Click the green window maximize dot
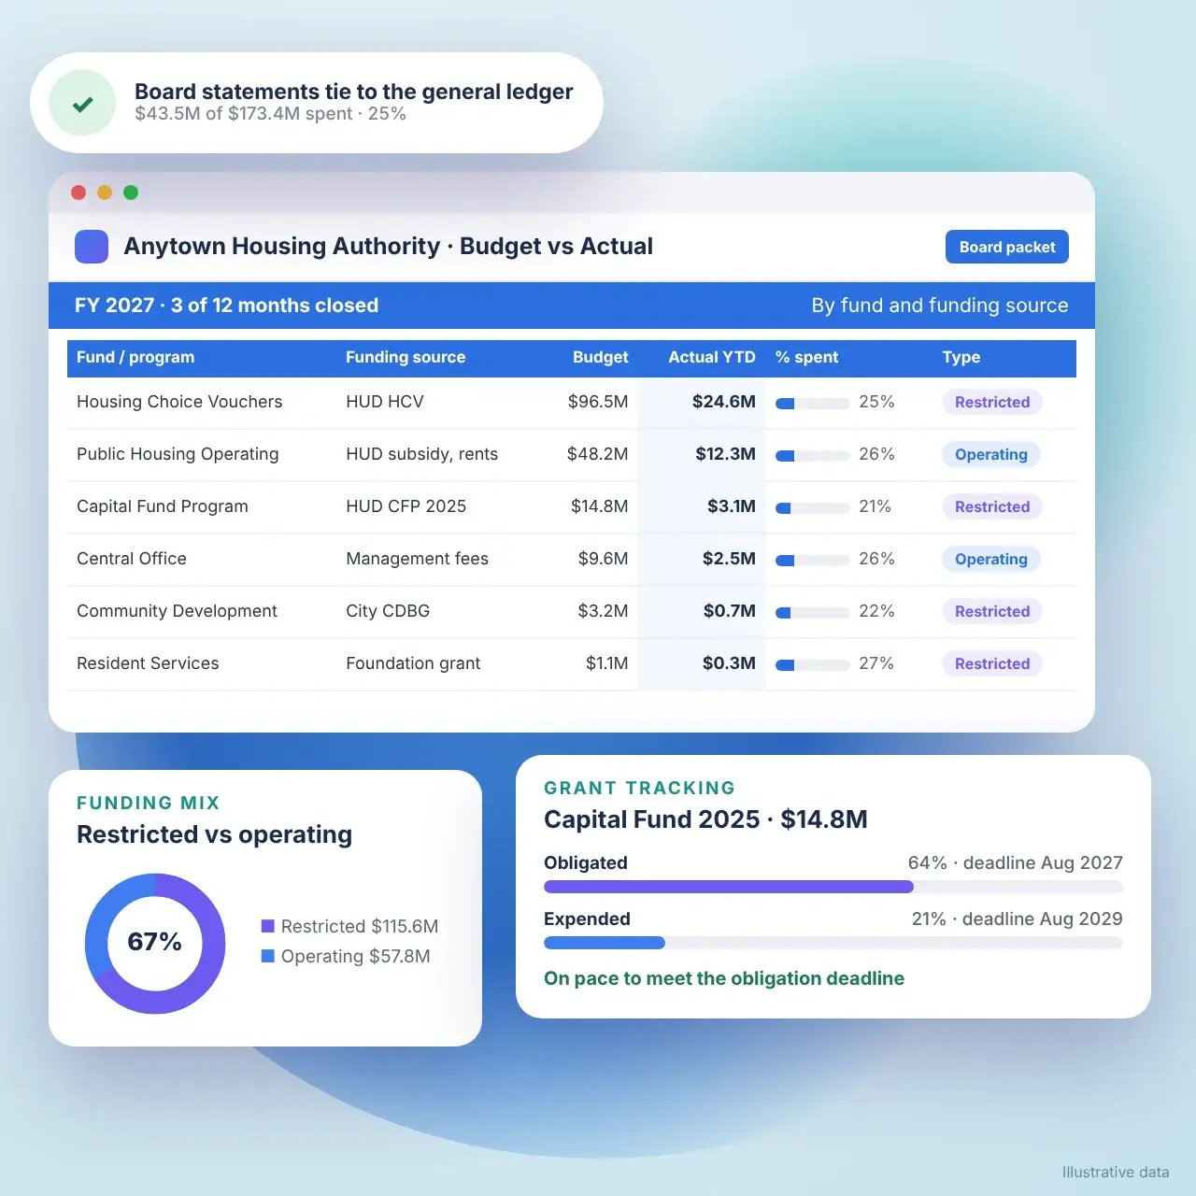1196x1196 pixels. click(131, 192)
